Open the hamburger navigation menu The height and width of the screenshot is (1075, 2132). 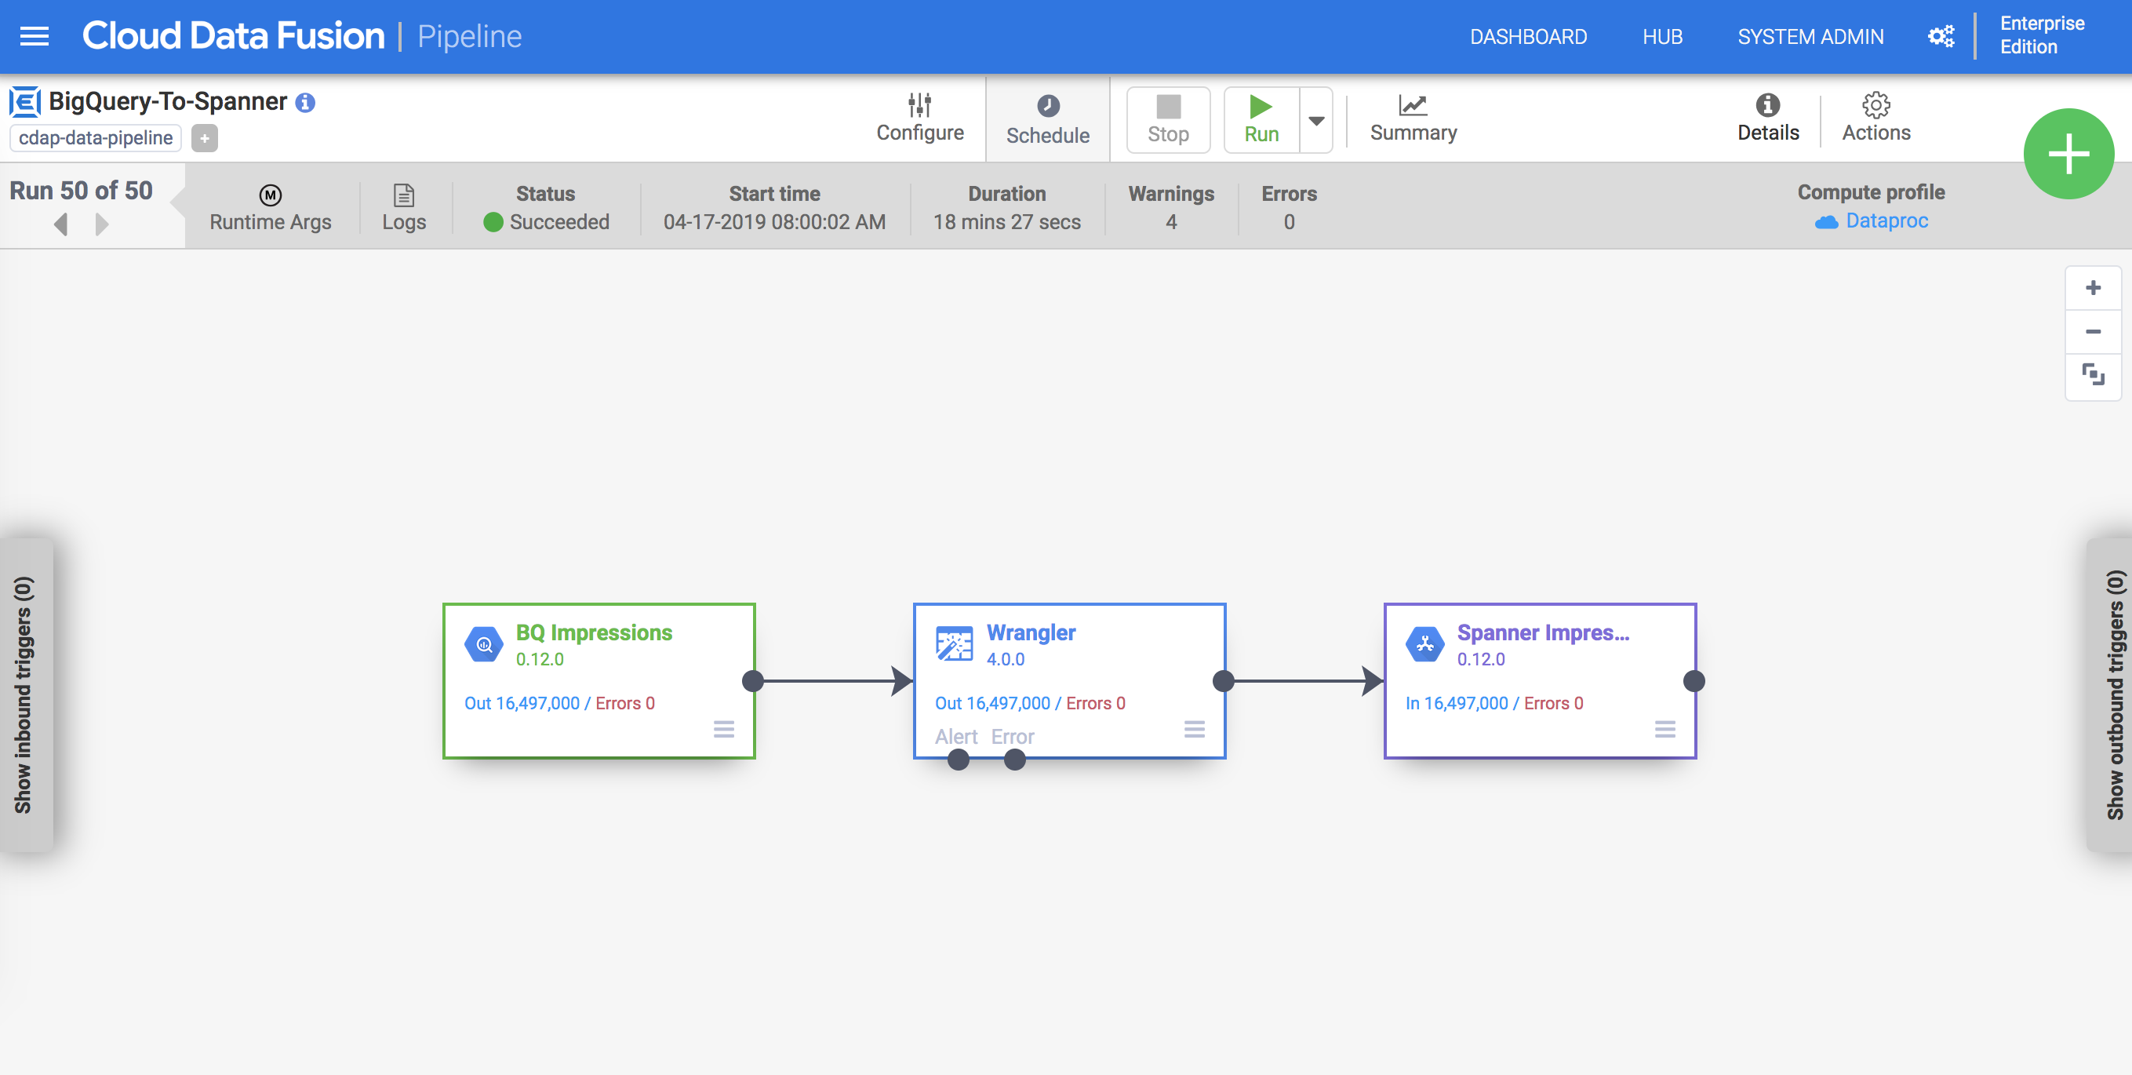(x=34, y=36)
